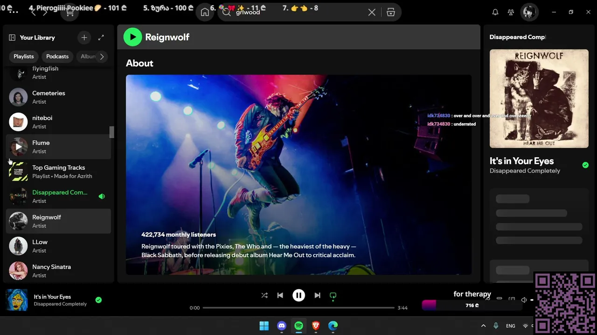Toggle the sidebar liked-song checkmark

tap(585, 165)
